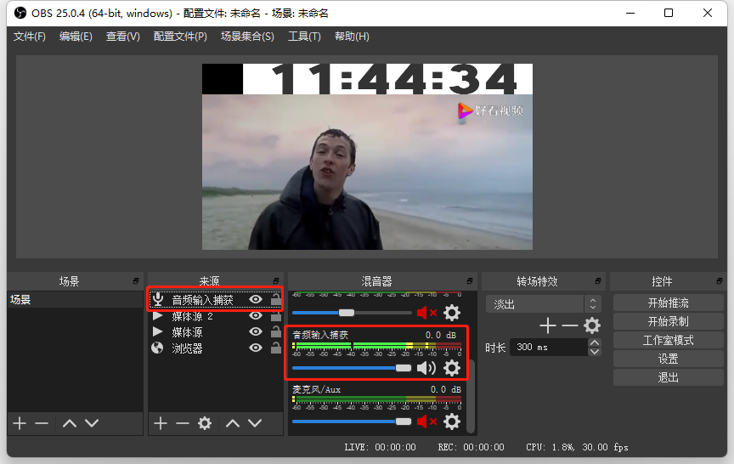Toggle visibility of 浏览器 source
The width and height of the screenshot is (734, 464).
pos(255,348)
